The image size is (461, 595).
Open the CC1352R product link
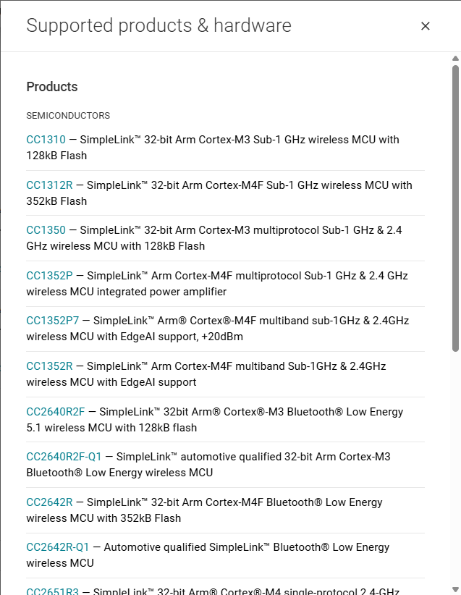click(x=49, y=366)
